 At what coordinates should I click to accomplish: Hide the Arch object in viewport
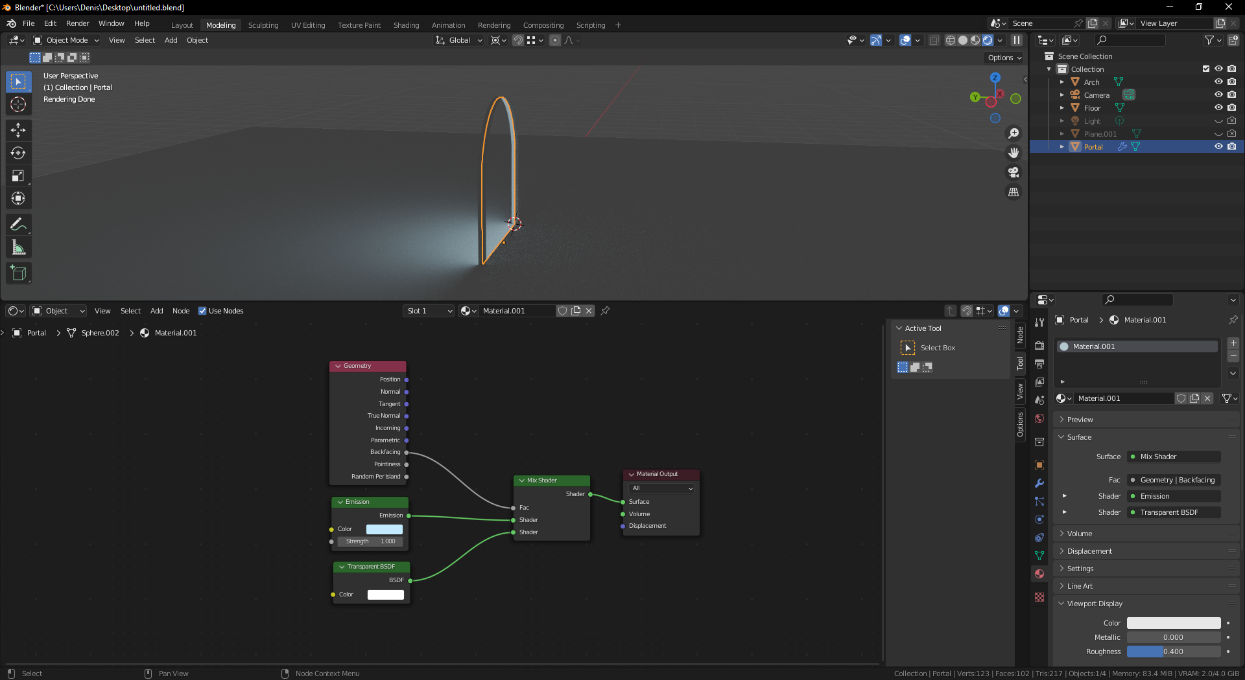click(x=1218, y=82)
